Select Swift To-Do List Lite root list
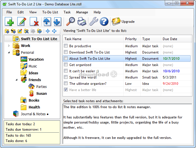This screenshot has width=196, height=148. [x=39, y=39]
